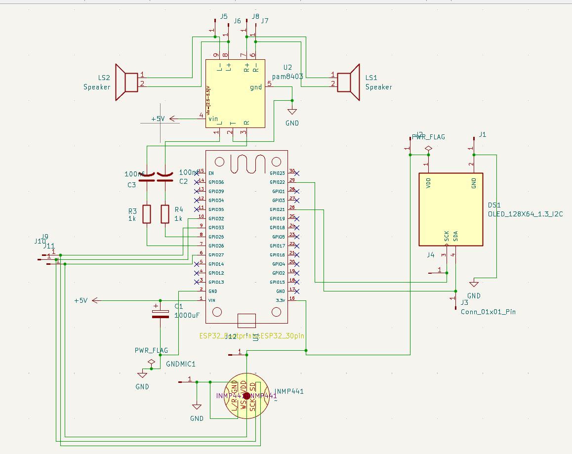
Task: Click GND symbol near pam8403 gnd pin
Action: [x=292, y=112]
